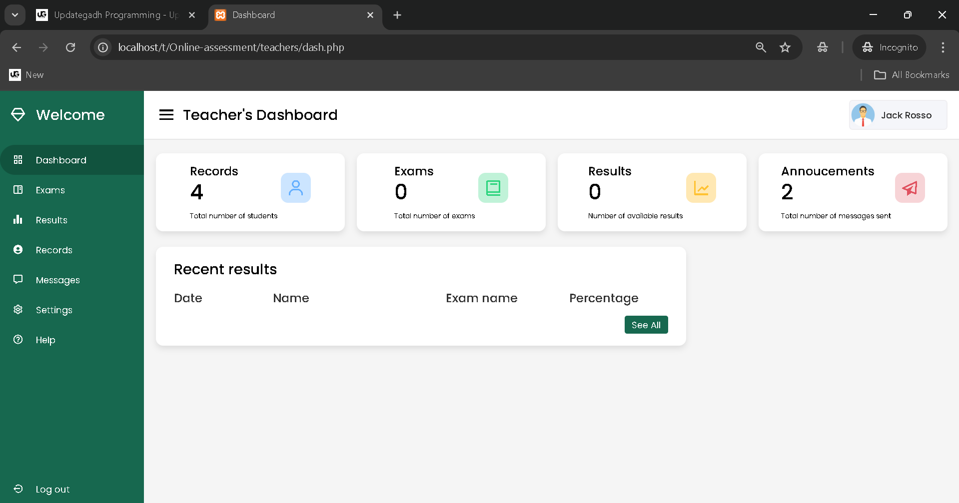
Task: Open Messages from the sidebar
Action: [57, 280]
